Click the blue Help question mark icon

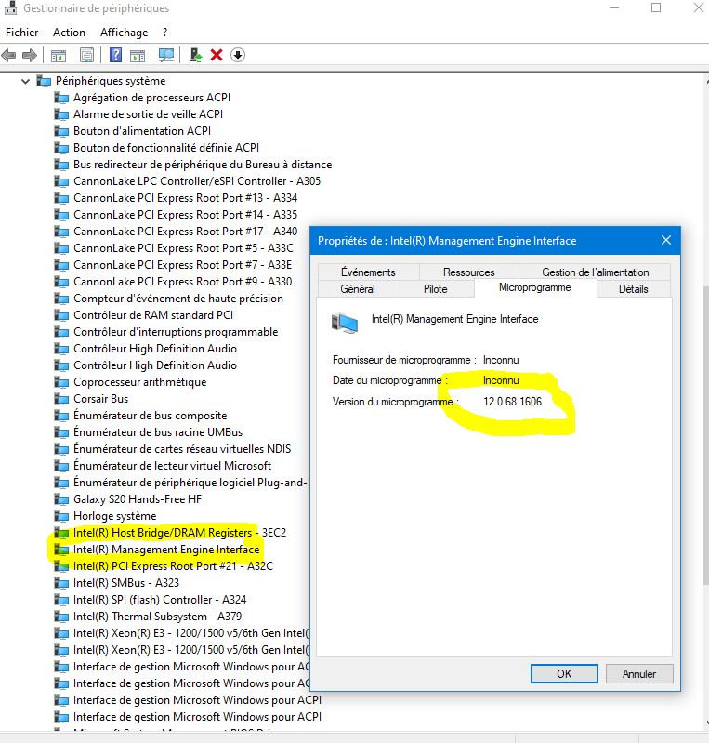click(x=115, y=56)
